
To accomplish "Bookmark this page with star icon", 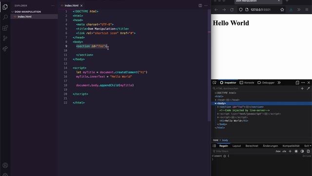I will [282, 10].
